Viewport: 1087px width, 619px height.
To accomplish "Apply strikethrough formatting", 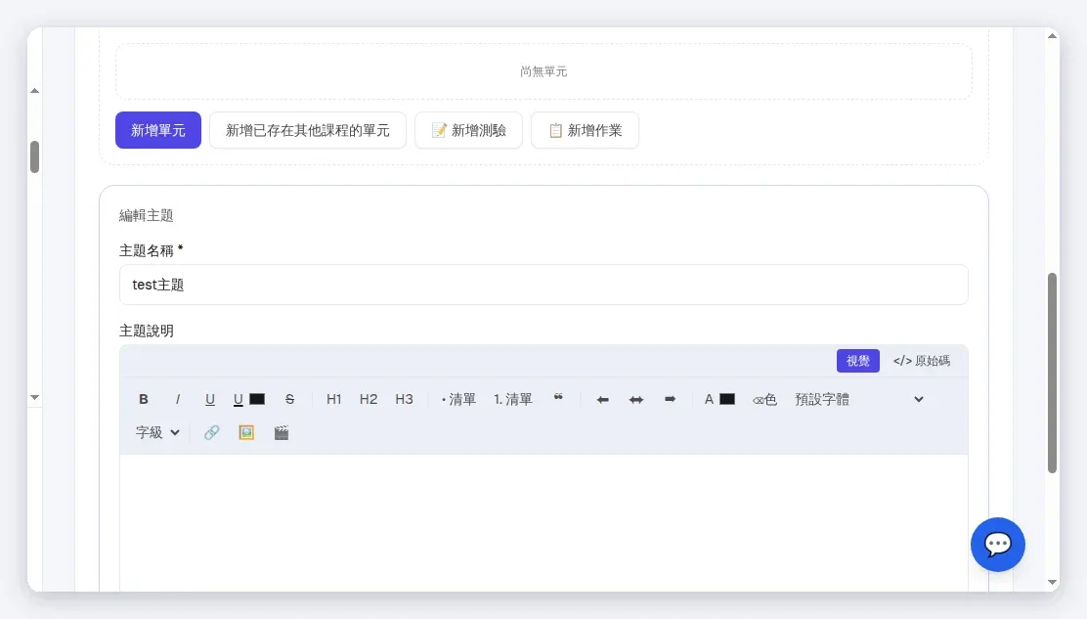I will pos(289,399).
